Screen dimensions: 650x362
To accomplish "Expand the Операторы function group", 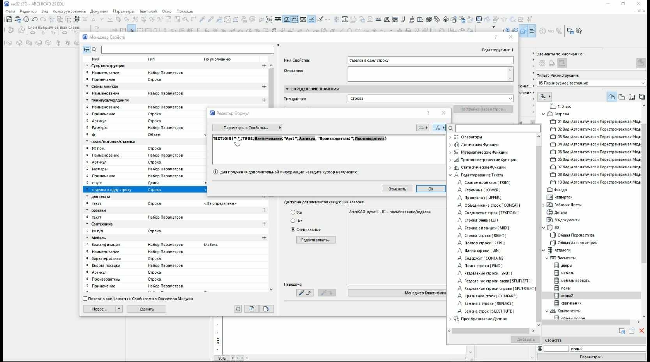I will [x=450, y=137].
